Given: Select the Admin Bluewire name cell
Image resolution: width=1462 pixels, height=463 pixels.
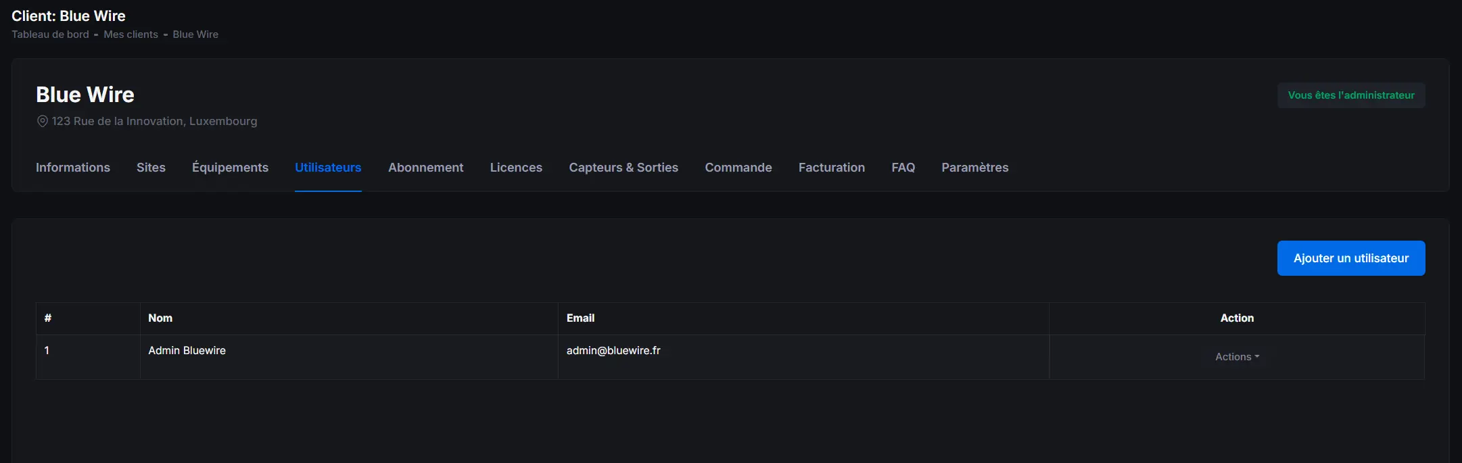Looking at the screenshot, I should pos(187,351).
